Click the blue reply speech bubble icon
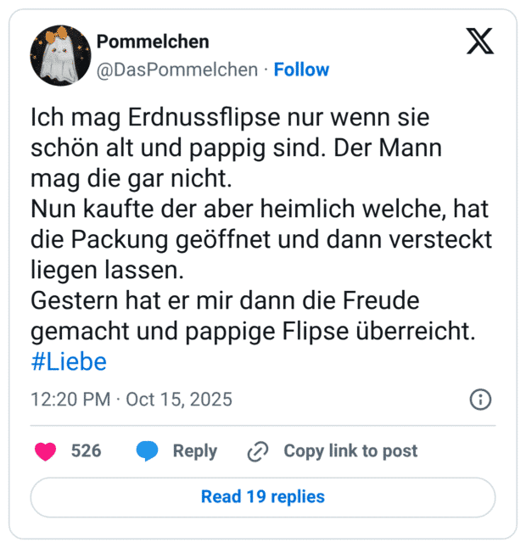The image size is (526, 548). [147, 451]
